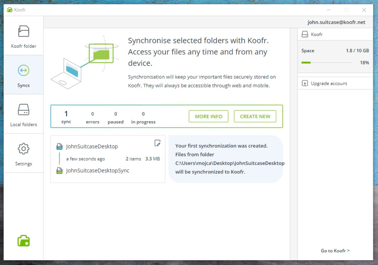The image size is (378, 265).
Task: Click the 18% usage label
Action: (x=364, y=63)
